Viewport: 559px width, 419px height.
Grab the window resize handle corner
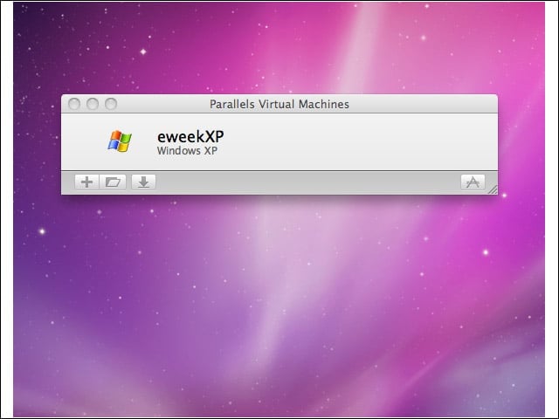(x=493, y=190)
